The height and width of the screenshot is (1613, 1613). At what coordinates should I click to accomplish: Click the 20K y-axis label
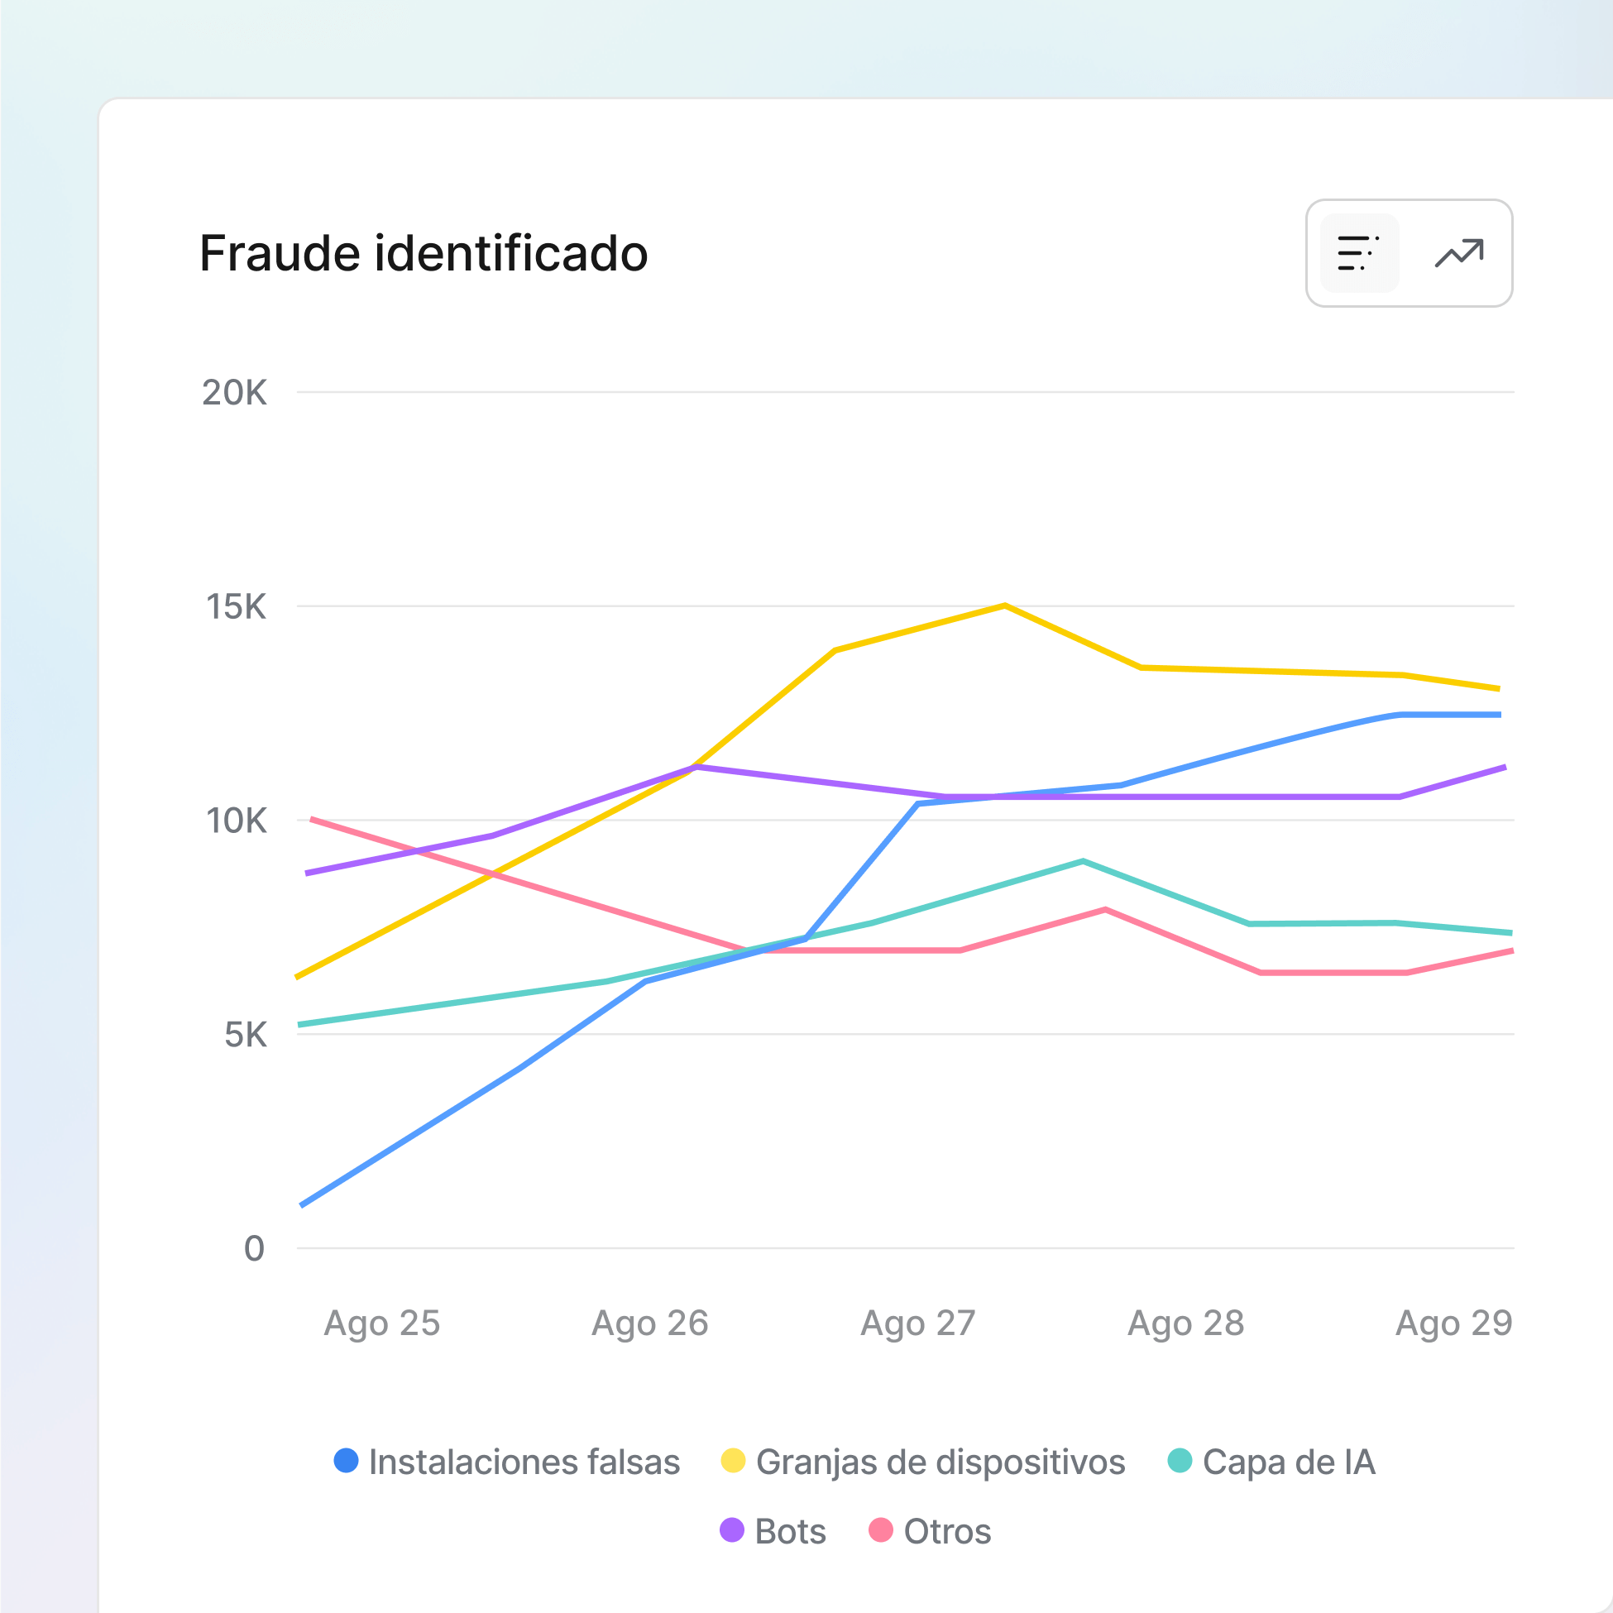coord(235,392)
